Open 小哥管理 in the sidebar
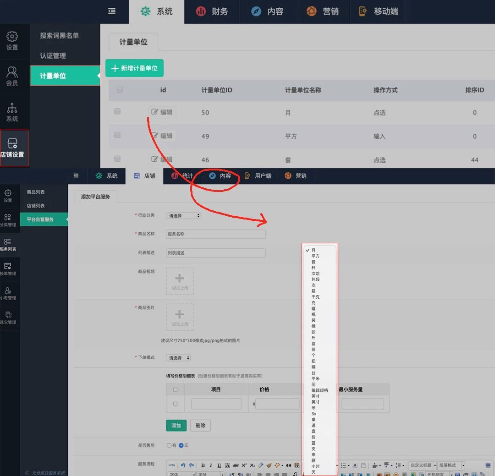 coord(7,293)
